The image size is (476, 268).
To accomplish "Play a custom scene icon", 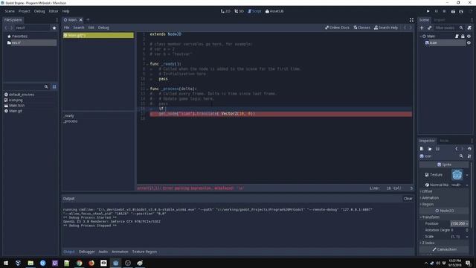I will tap(461, 11).
